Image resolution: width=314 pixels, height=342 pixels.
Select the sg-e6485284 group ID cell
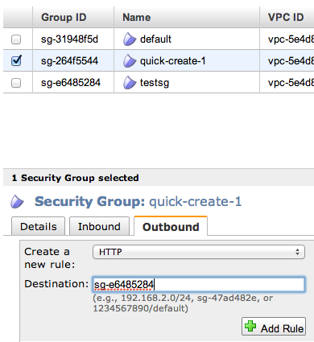coord(71,83)
